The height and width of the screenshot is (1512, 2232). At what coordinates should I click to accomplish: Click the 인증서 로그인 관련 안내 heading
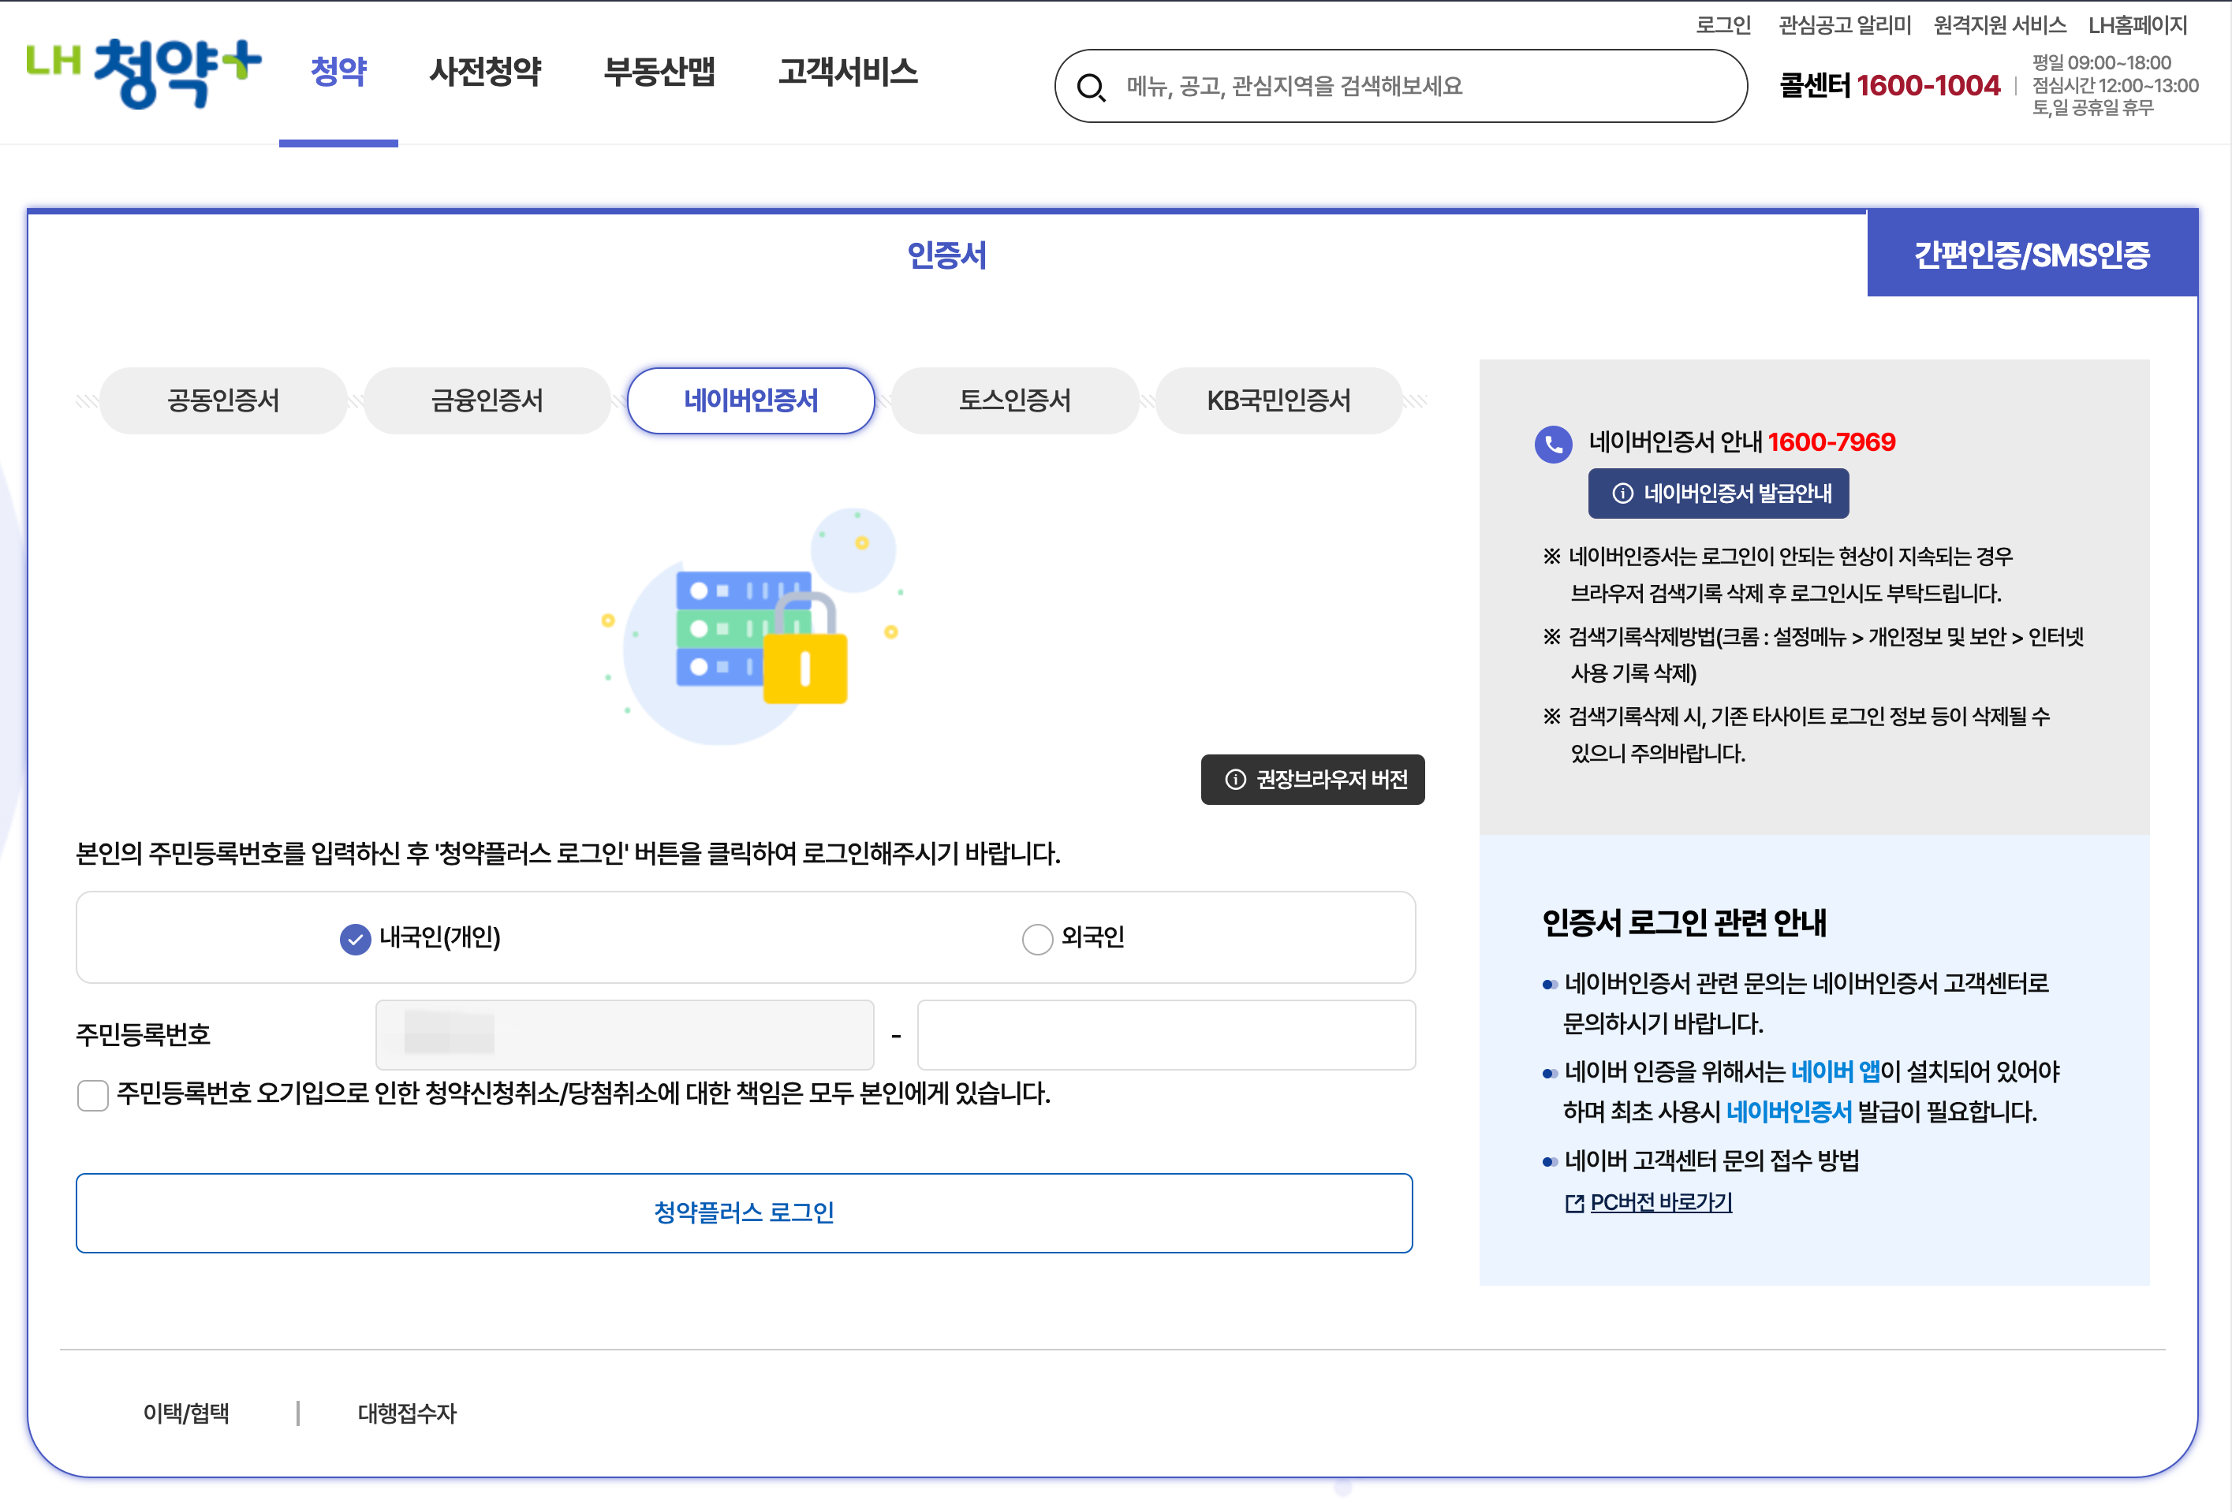1685,924
